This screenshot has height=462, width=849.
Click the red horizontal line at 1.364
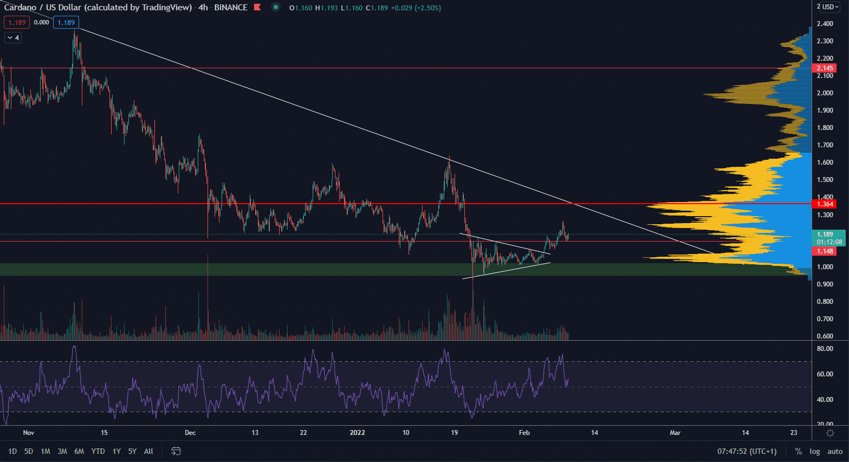pos(325,204)
